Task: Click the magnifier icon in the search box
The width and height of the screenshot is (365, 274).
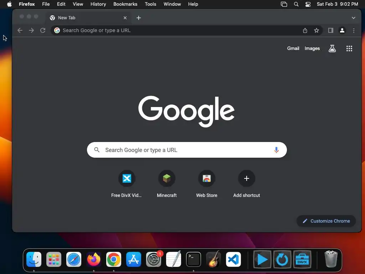Action: [97, 150]
